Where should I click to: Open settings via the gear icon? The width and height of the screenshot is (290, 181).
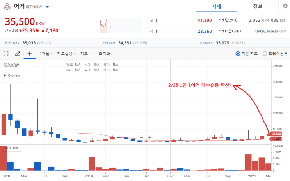[x=285, y=6]
